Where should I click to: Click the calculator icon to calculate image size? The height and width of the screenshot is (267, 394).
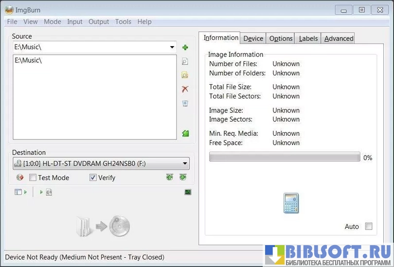coord(290,203)
